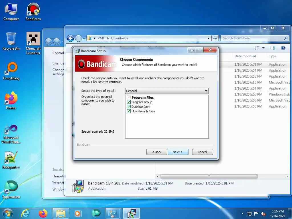Click the disabled Program Files checkbox
292x219 pixels.
click(129, 98)
